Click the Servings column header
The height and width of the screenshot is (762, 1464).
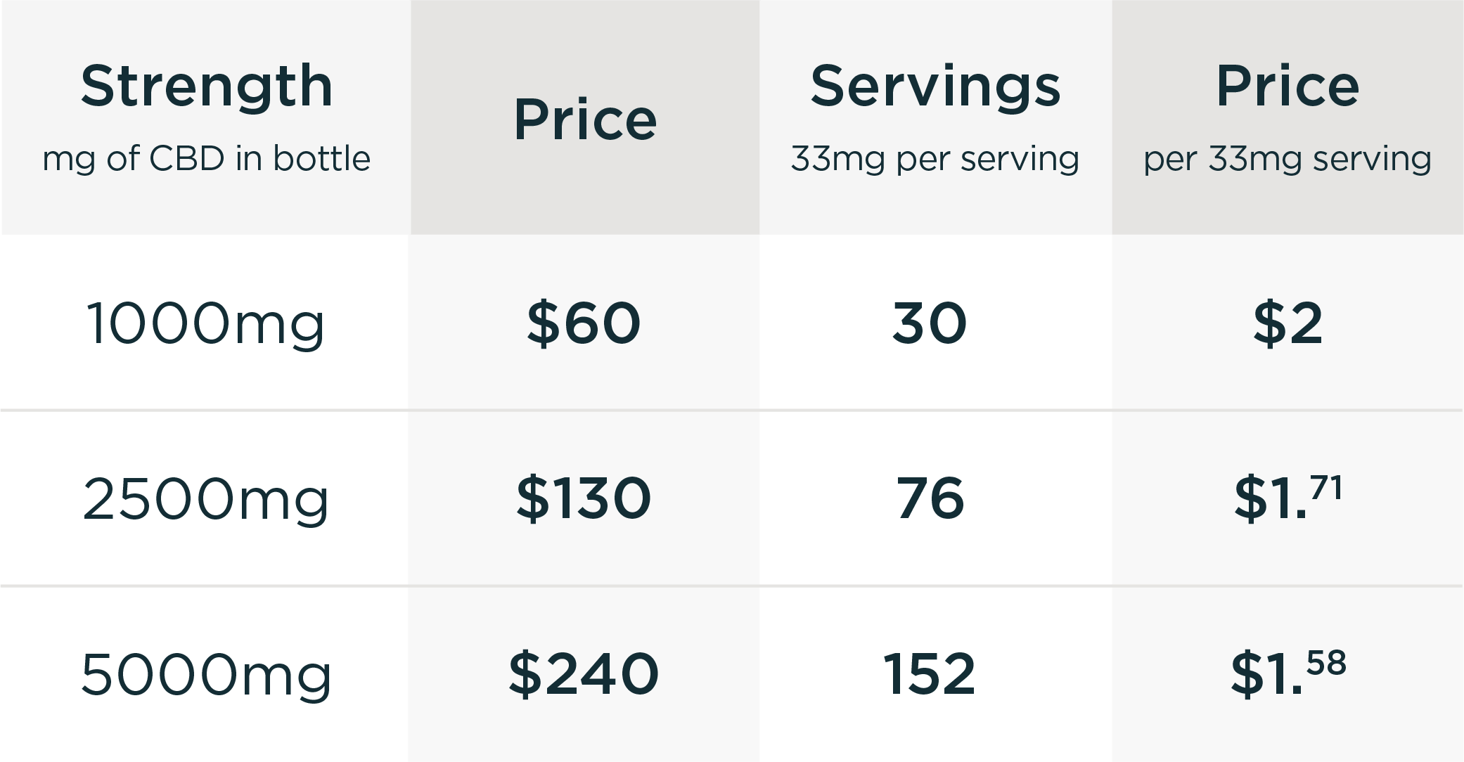click(935, 86)
